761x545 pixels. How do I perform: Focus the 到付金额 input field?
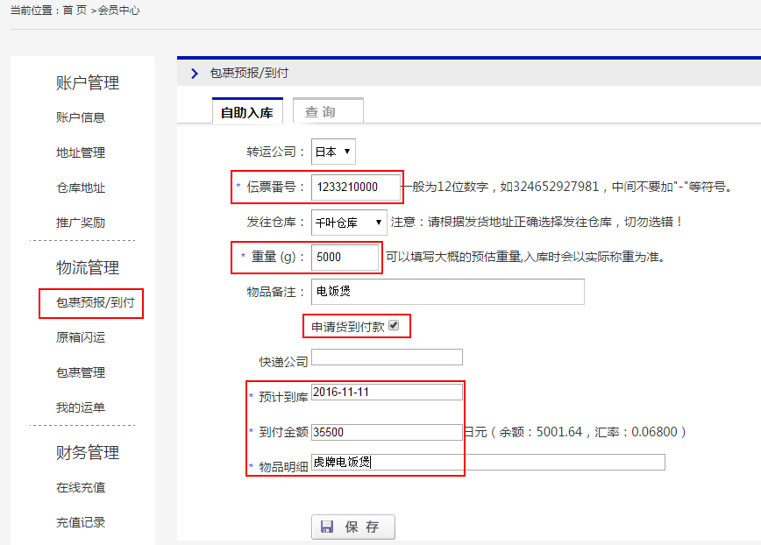pos(387,432)
